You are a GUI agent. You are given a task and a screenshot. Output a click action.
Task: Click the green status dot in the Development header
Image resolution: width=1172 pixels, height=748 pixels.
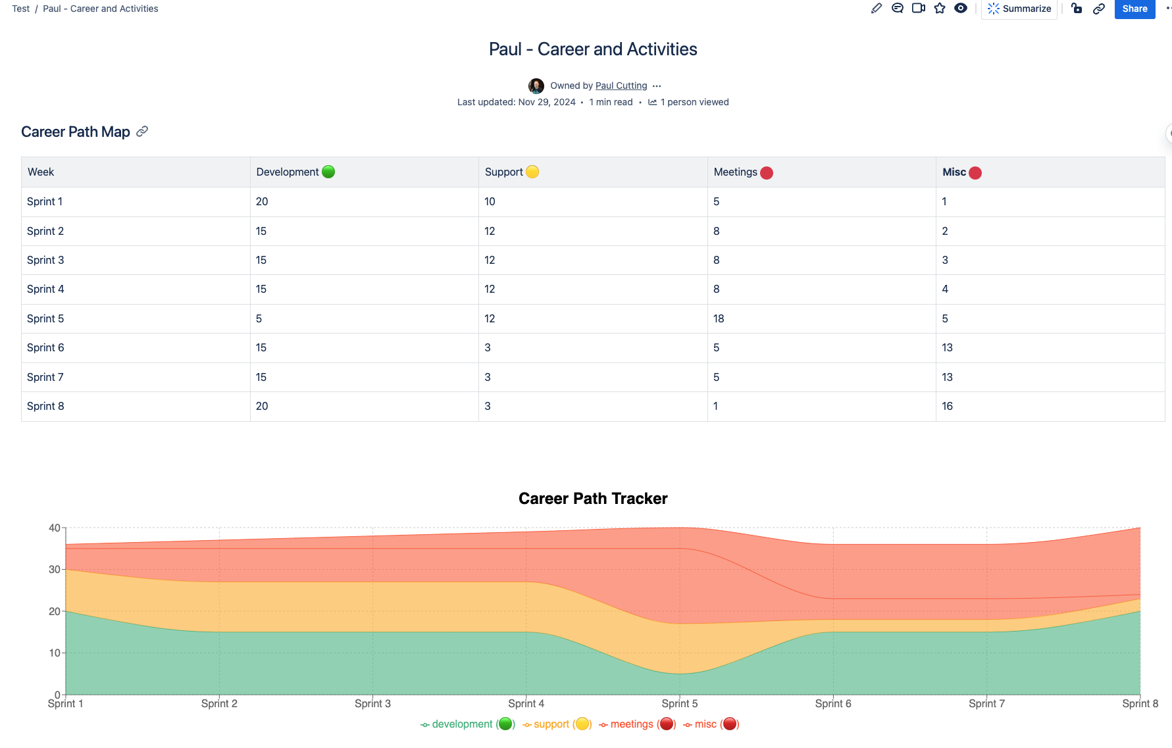328,172
